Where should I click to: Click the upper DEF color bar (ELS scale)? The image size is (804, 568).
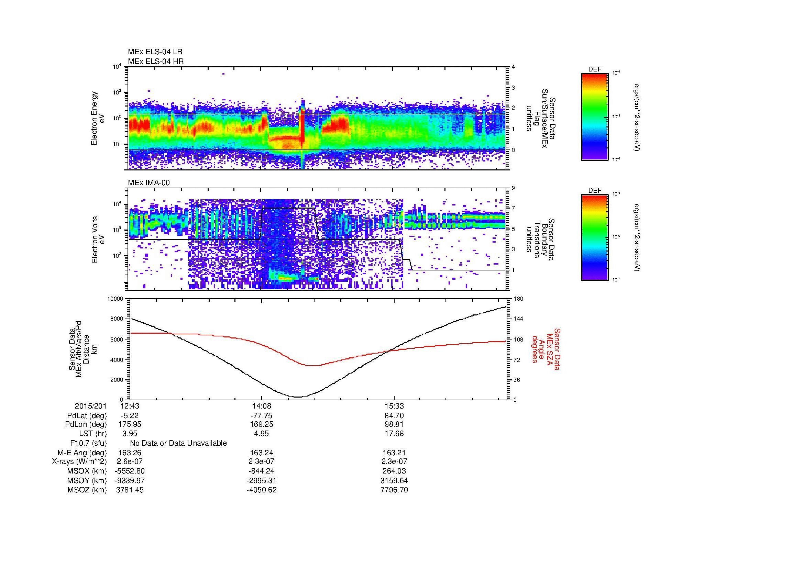point(595,116)
